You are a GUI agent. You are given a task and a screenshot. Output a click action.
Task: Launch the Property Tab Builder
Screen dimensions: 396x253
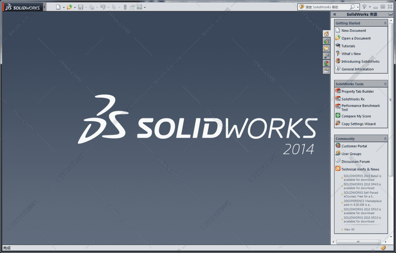[357, 91]
